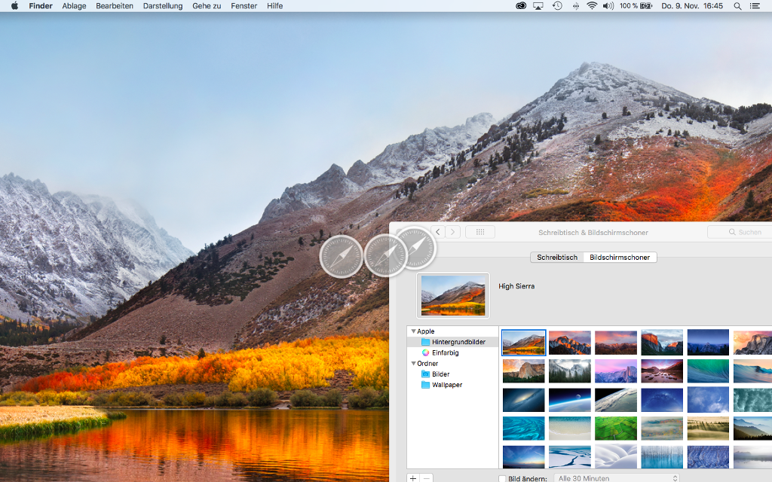Collapse the Ordner group triangle
The height and width of the screenshot is (482, 772).
pyautogui.click(x=413, y=364)
